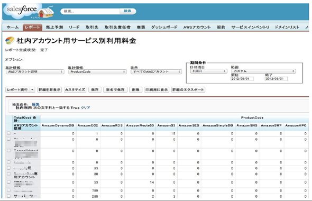312x201 pixels.
Task: Click the report icon beside the title
Action: (10, 41)
